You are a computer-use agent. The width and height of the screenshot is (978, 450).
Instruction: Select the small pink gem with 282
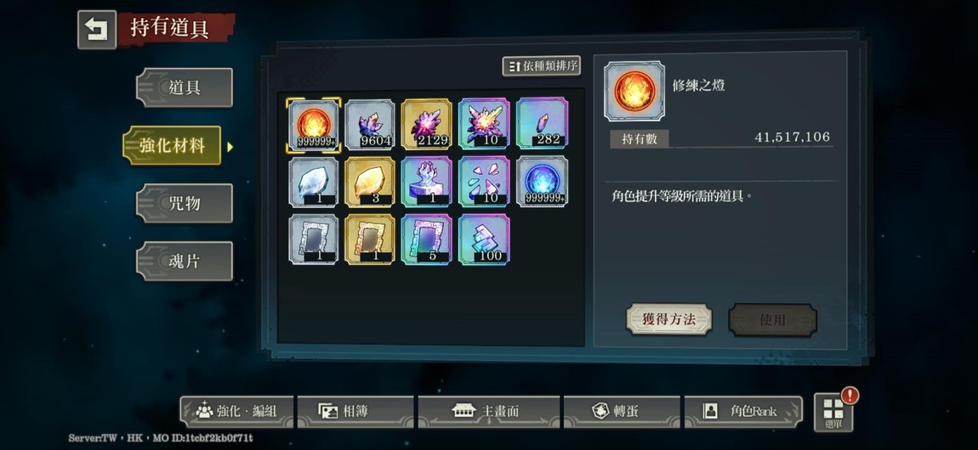click(x=542, y=125)
